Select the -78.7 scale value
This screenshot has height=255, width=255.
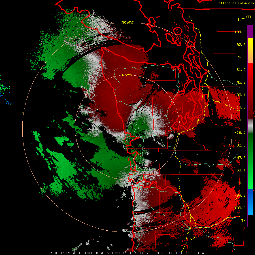point(240,183)
